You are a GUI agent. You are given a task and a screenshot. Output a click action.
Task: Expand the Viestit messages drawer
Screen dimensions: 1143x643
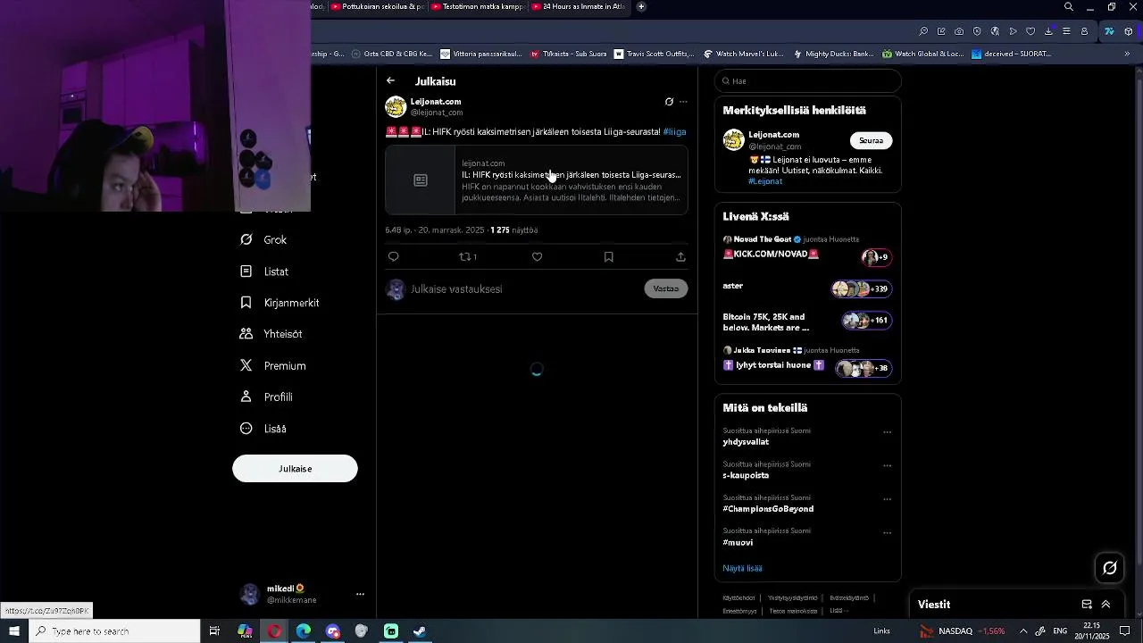click(1105, 605)
